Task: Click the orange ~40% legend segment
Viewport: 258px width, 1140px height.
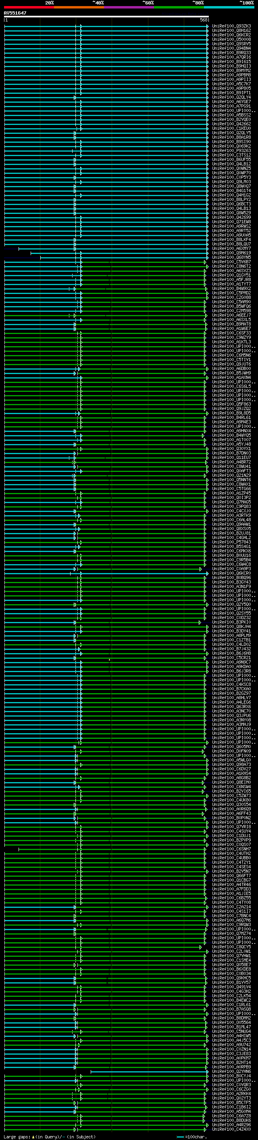Action: 79,7
